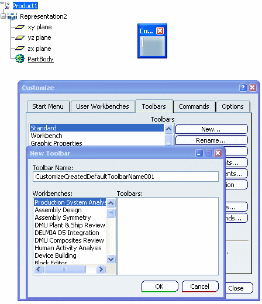The image size is (262, 304).
Task: Click the yz plane icon
Action: pos(20,37)
